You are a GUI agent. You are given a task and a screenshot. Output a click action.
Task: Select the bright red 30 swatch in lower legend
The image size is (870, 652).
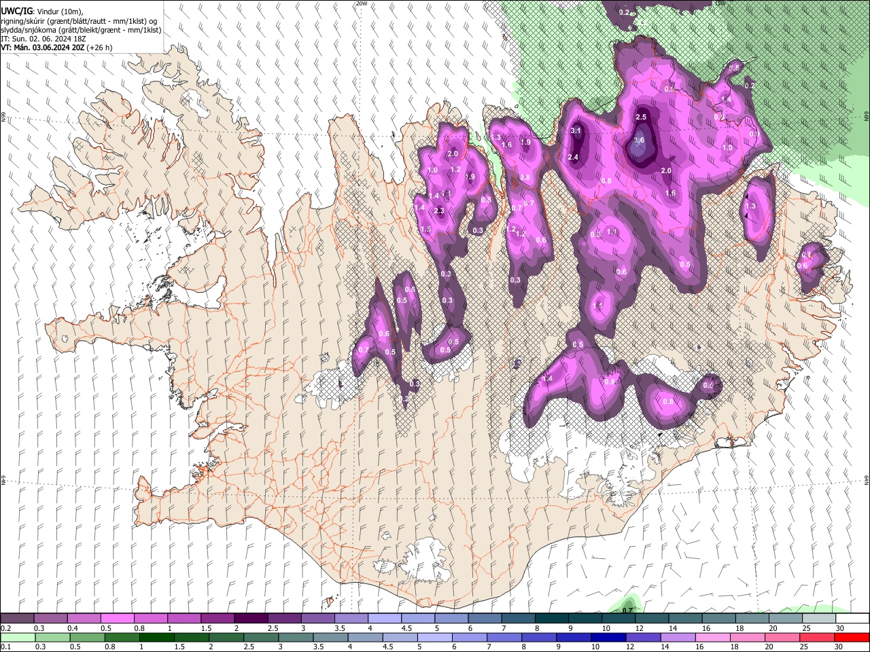tap(852, 638)
